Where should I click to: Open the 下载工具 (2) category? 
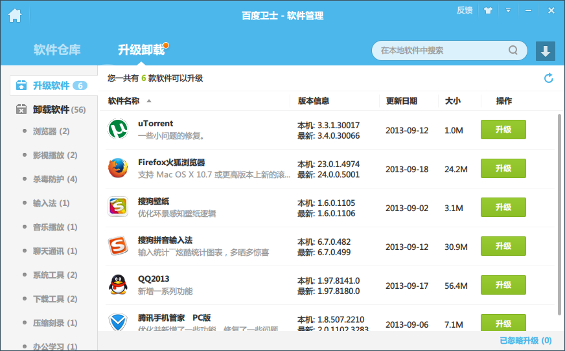(55, 299)
